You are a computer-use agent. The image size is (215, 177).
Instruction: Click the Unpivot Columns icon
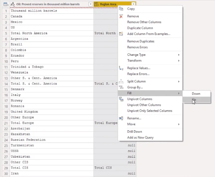click(121, 99)
